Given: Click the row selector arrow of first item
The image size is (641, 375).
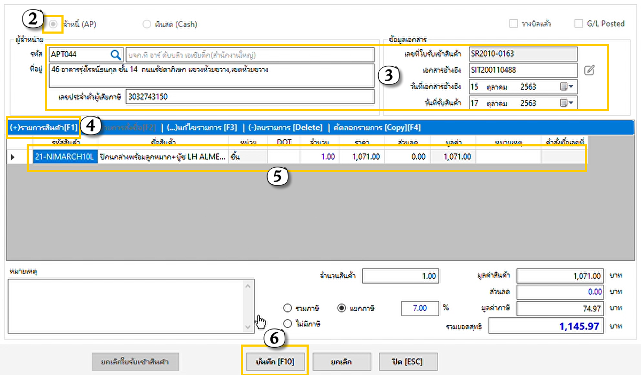Looking at the screenshot, I should click(13, 157).
